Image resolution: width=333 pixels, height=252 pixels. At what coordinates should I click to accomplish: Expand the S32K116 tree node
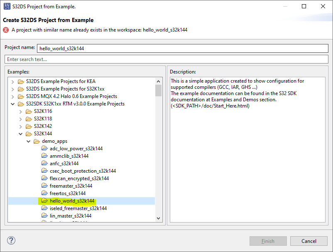pyautogui.click(x=21, y=111)
